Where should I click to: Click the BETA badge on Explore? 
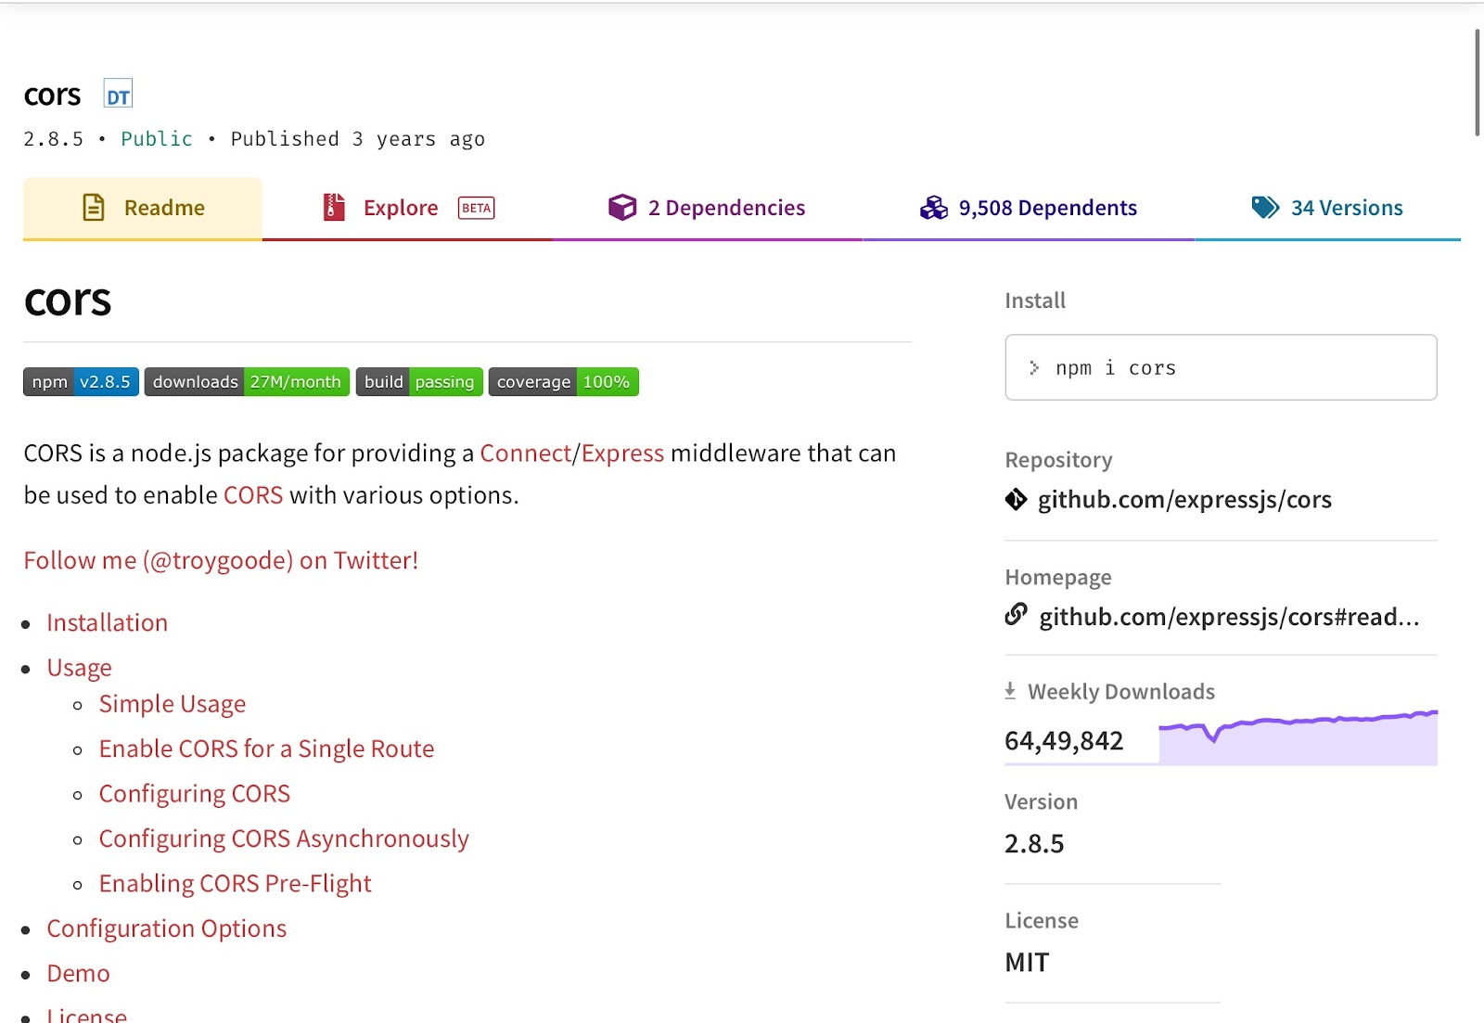point(477,208)
